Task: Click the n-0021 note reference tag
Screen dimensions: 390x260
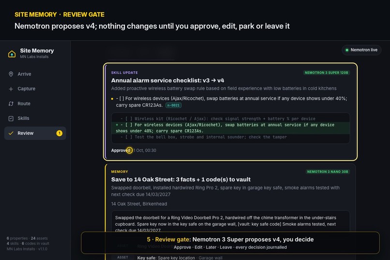Action: click(x=173, y=105)
